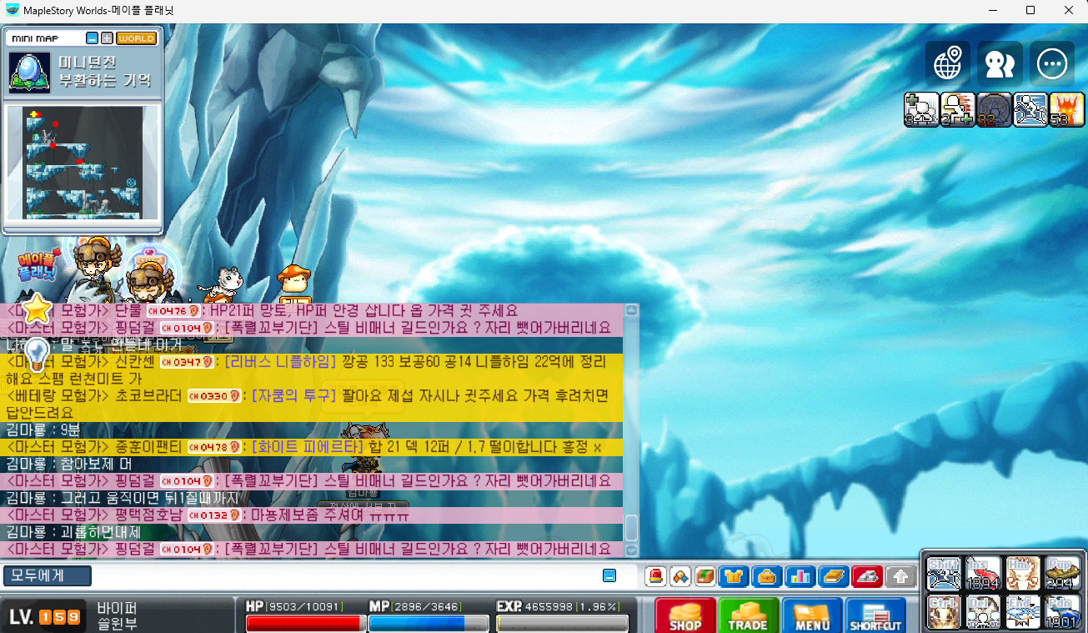Click the MapleStory Worlds app icon in title bar
The height and width of the screenshot is (633, 1088).
(12, 11)
